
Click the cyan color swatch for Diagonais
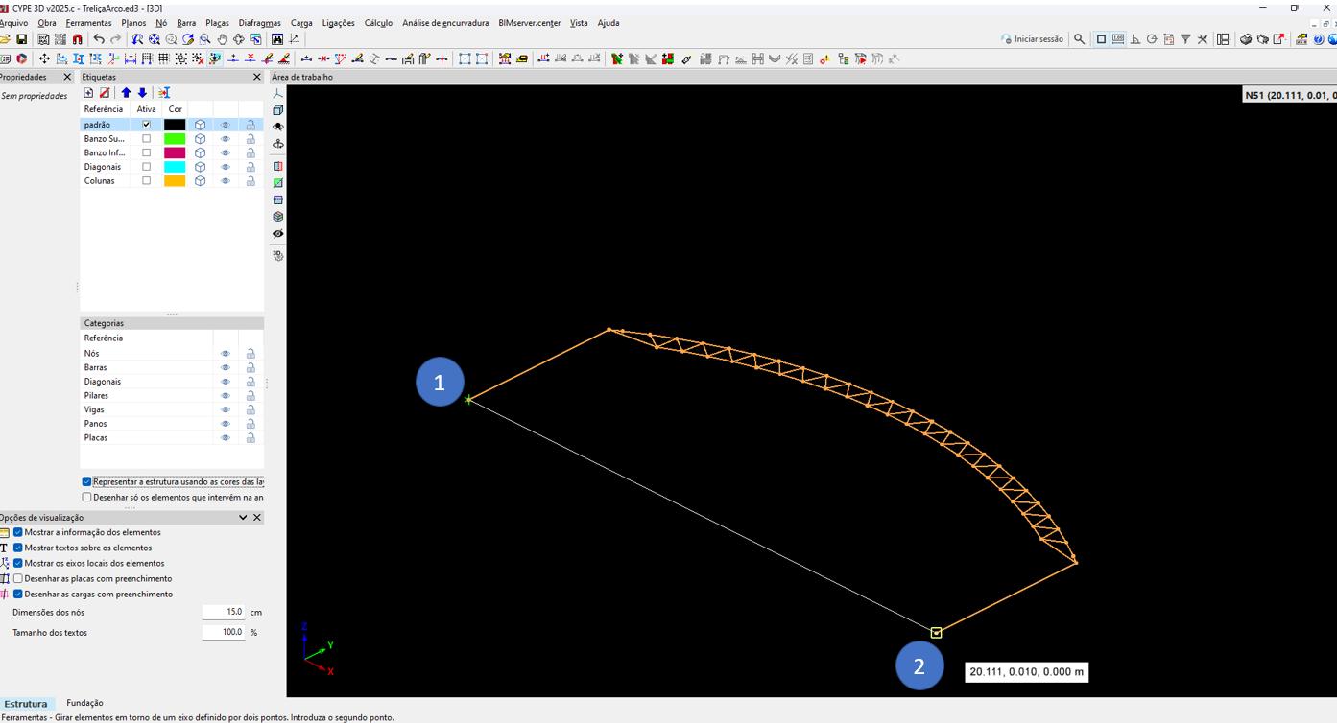[175, 167]
